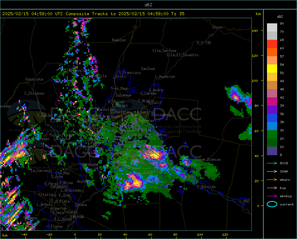297x239 pixels.
Task: Click the white 30HM arrow icon
Action: click(x=272, y=171)
